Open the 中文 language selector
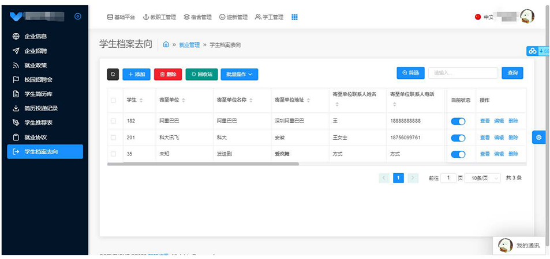The width and height of the screenshot is (550, 259). pos(484,17)
